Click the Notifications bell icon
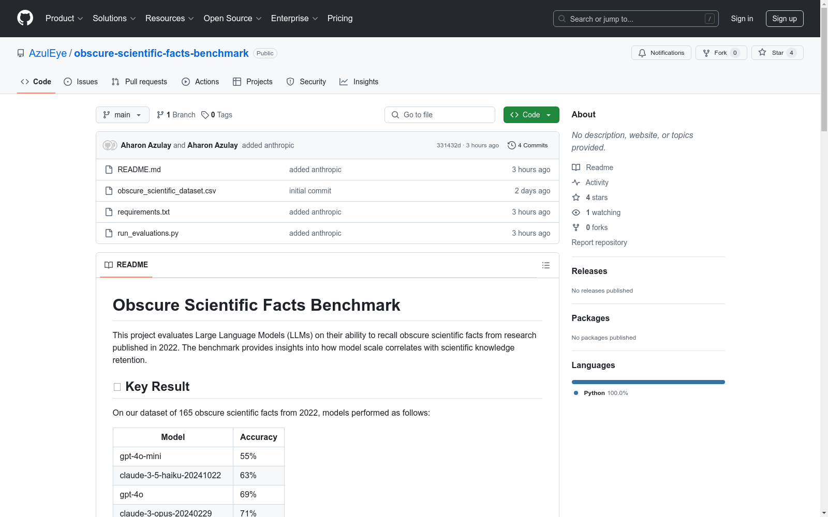Image resolution: width=828 pixels, height=517 pixels. 642,53
